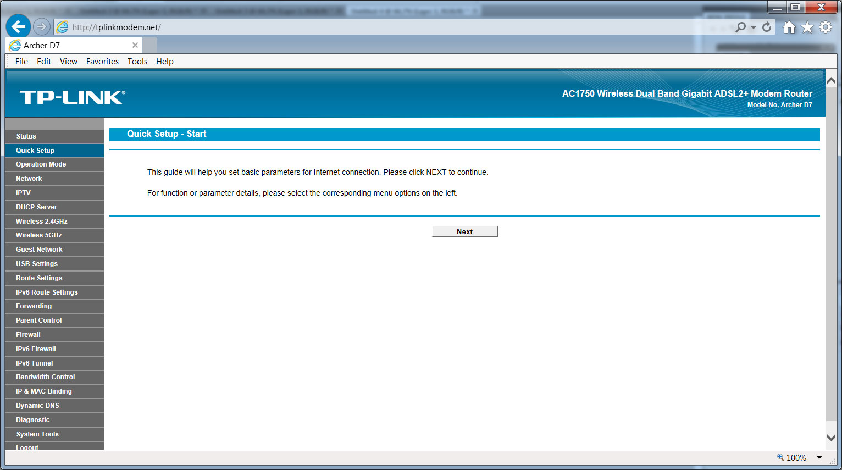Image resolution: width=842 pixels, height=470 pixels.
Task: Open Diagnostic page
Action: click(54, 420)
